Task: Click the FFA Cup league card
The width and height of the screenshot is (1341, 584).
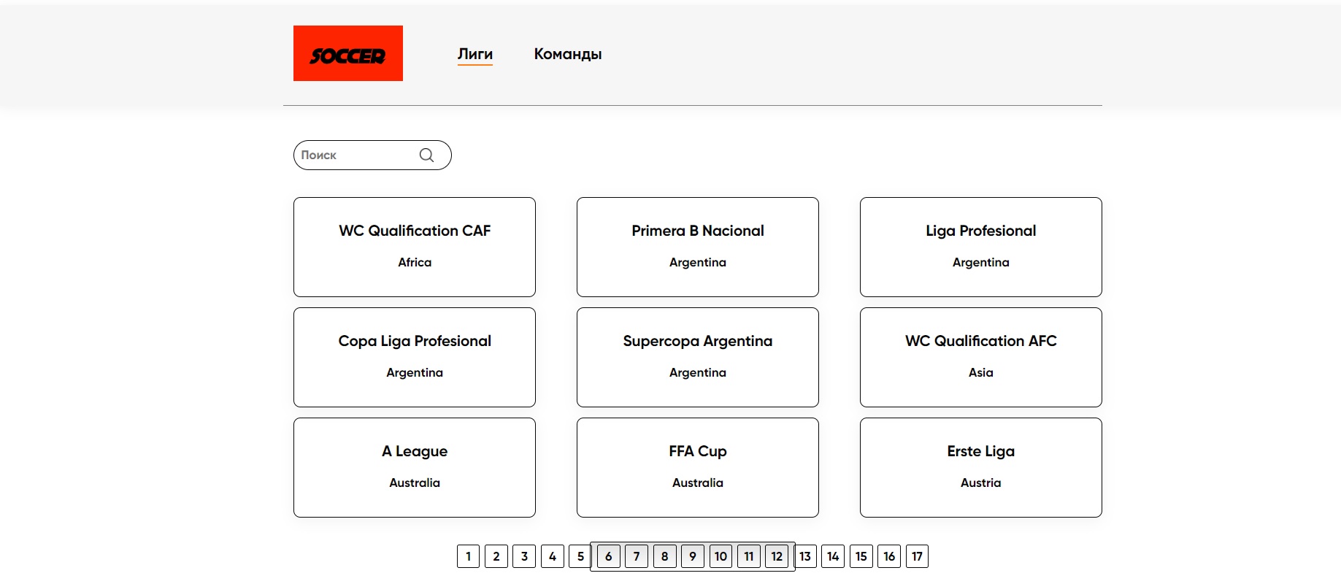Action: click(x=697, y=467)
